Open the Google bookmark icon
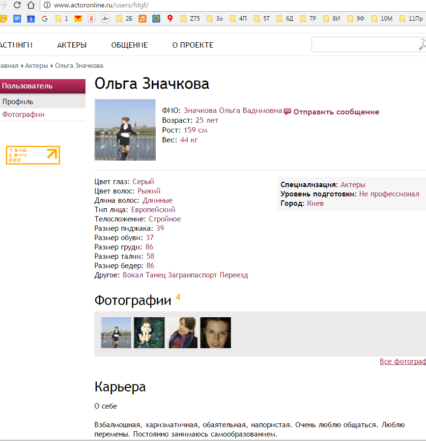This screenshot has height=441, width=426. [44, 19]
